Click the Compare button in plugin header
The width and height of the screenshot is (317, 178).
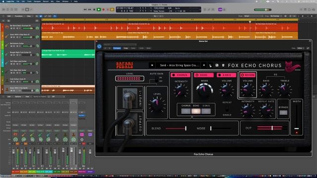117,48
